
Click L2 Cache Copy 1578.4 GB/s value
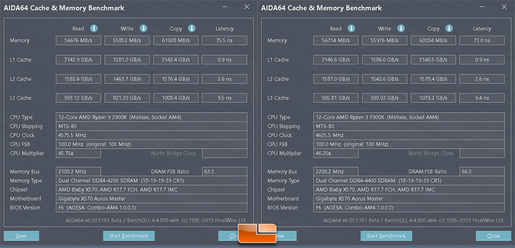click(x=434, y=79)
